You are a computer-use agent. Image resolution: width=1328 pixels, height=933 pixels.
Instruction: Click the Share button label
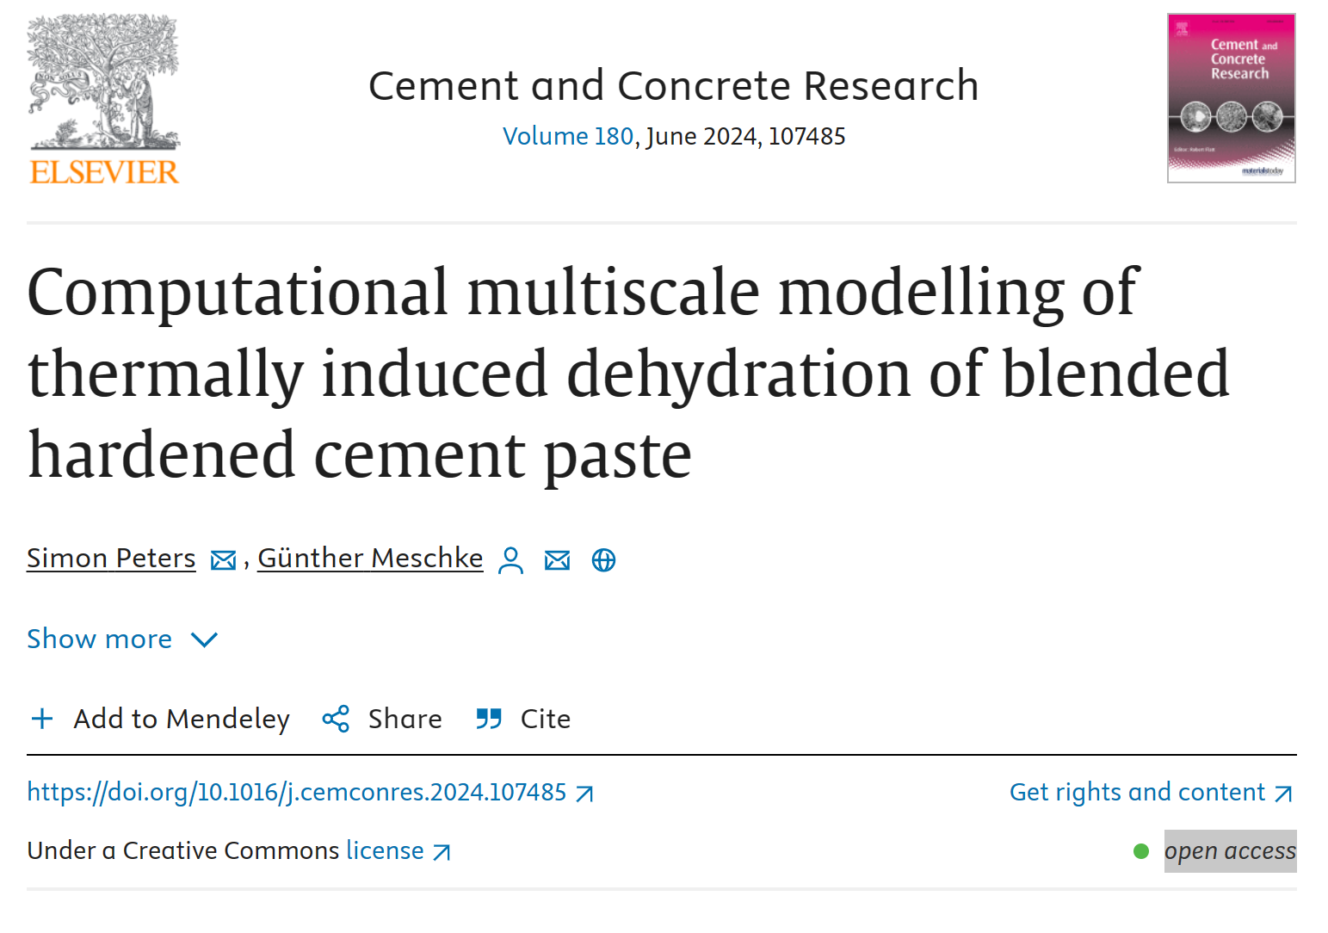coord(405,719)
